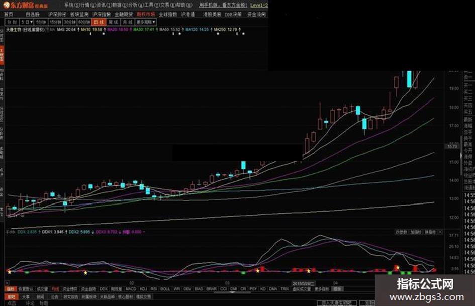Open the 系统 menu
Image resolution: width=475 pixels, height=306 pixels.
(x=71, y=5)
